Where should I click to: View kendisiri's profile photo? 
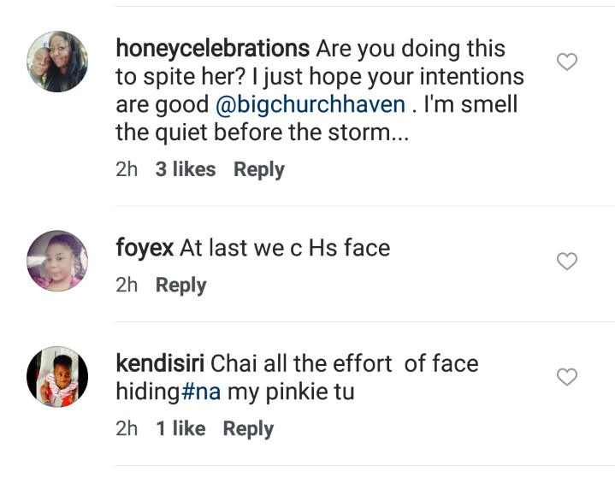click(x=57, y=376)
